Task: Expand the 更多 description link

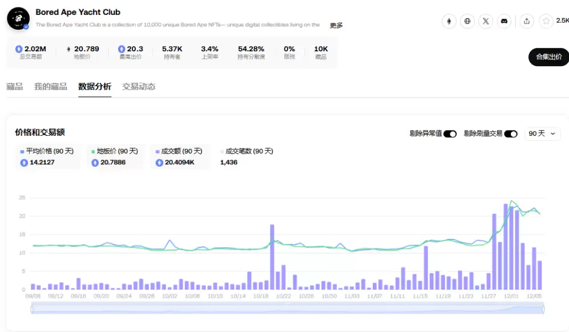Action: pos(336,25)
